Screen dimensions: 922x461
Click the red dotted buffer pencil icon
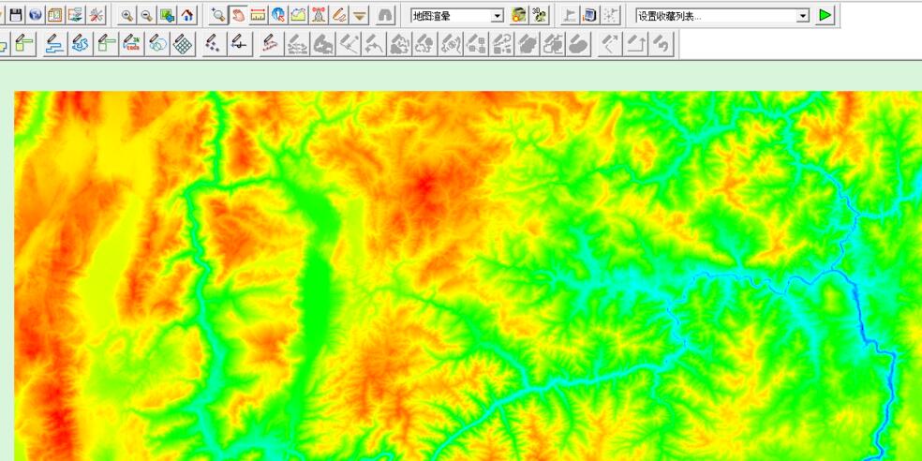271,44
